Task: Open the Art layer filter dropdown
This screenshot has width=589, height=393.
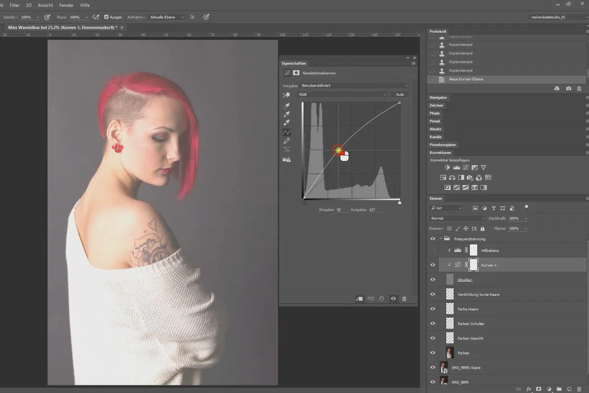Action: [x=446, y=208]
